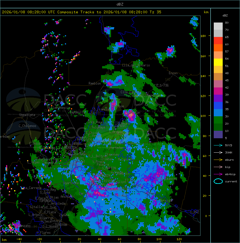Screen dimensions: 240x243
Task: Click the 'La_Carrera' place label
Action: [32, 188]
